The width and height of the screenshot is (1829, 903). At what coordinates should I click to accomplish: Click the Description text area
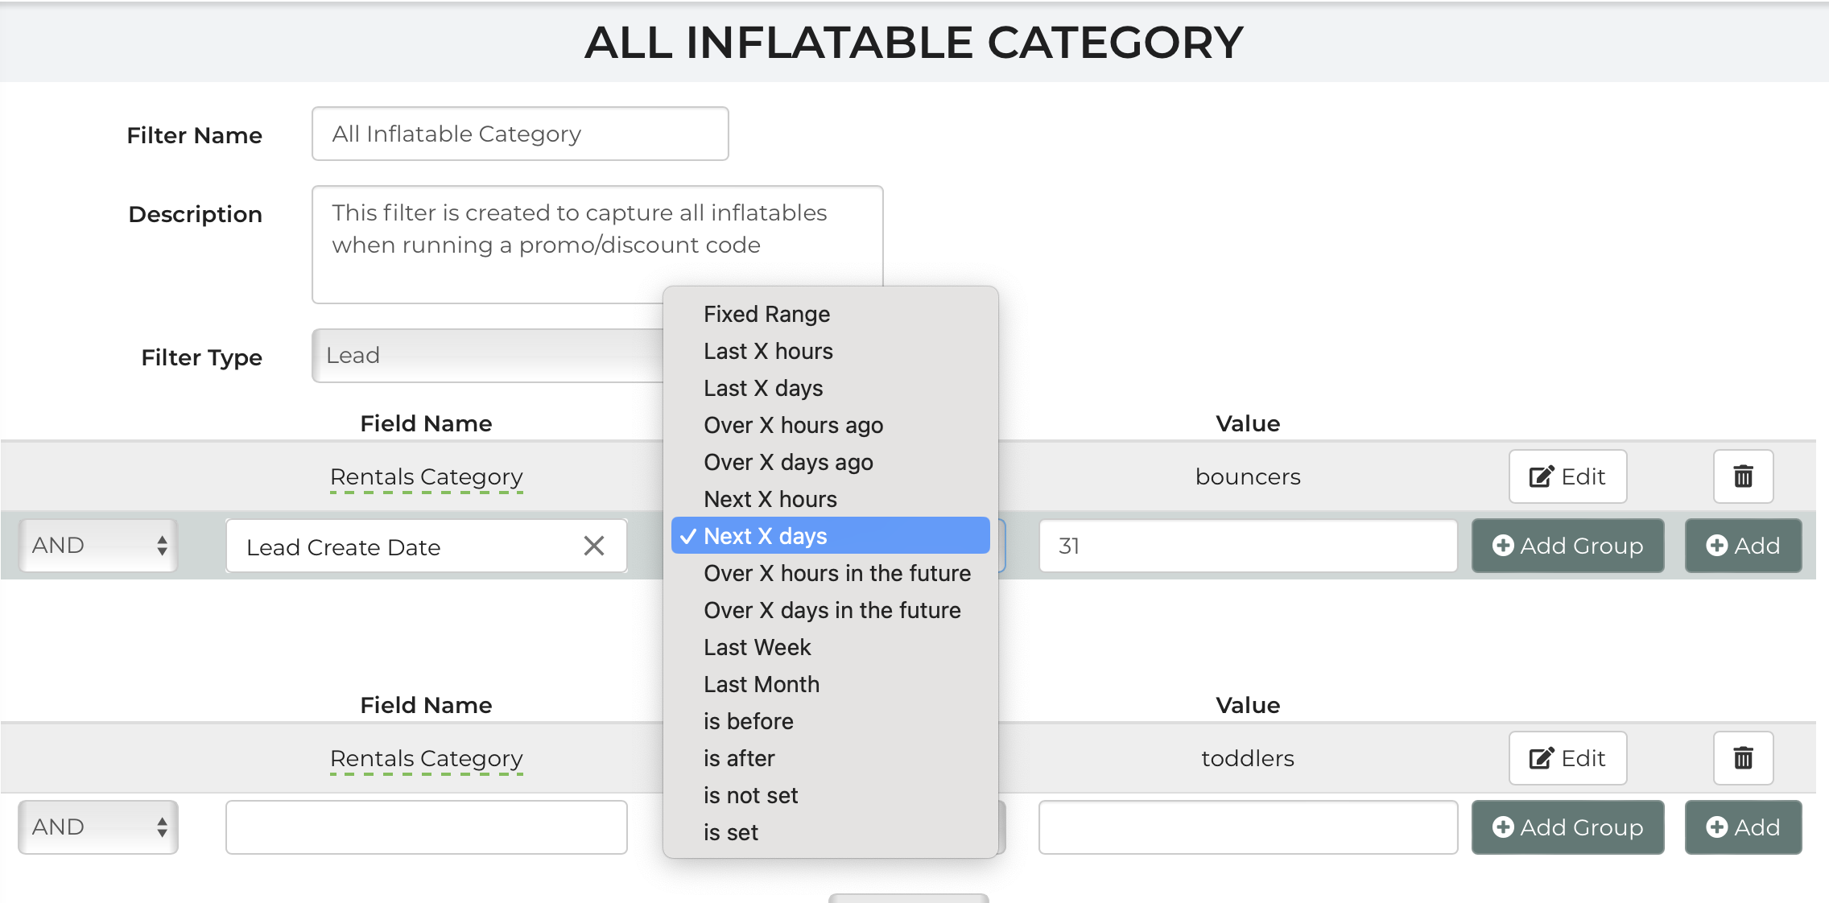pyautogui.click(x=597, y=245)
